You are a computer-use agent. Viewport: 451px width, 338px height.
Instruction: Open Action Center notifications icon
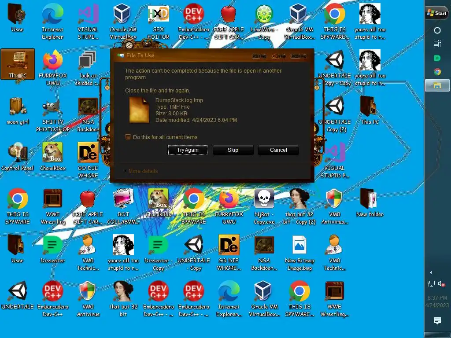[x=437, y=320]
